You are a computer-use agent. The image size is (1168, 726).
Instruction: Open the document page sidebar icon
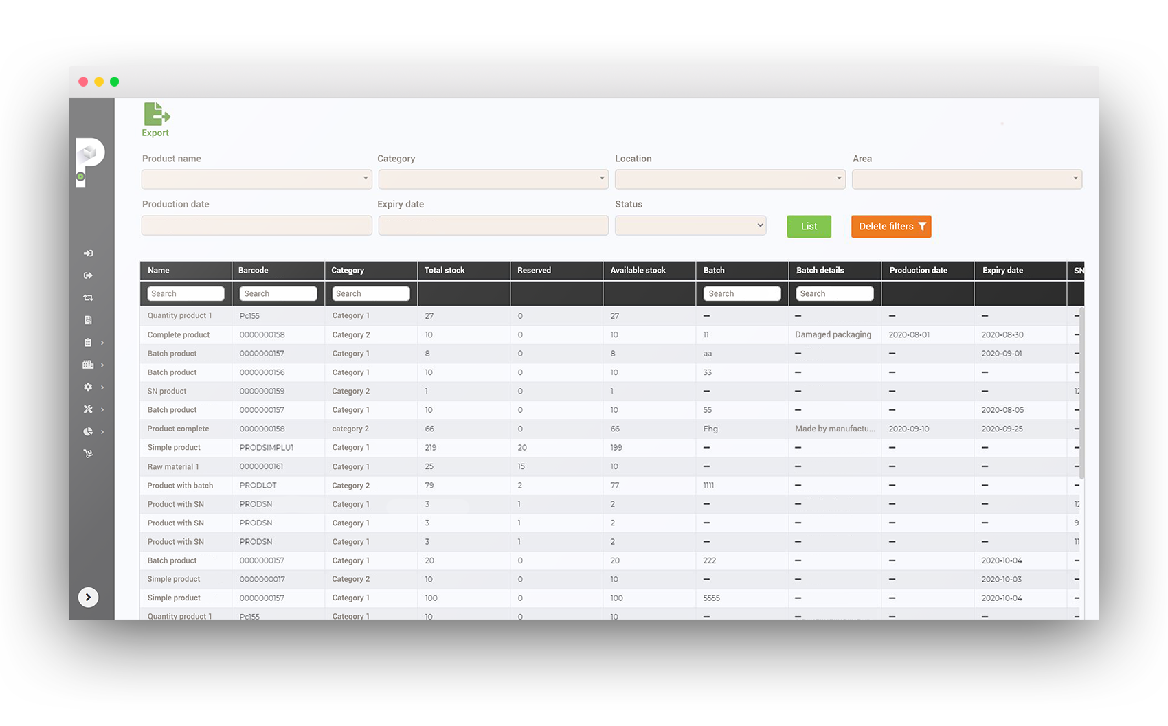(x=88, y=320)
